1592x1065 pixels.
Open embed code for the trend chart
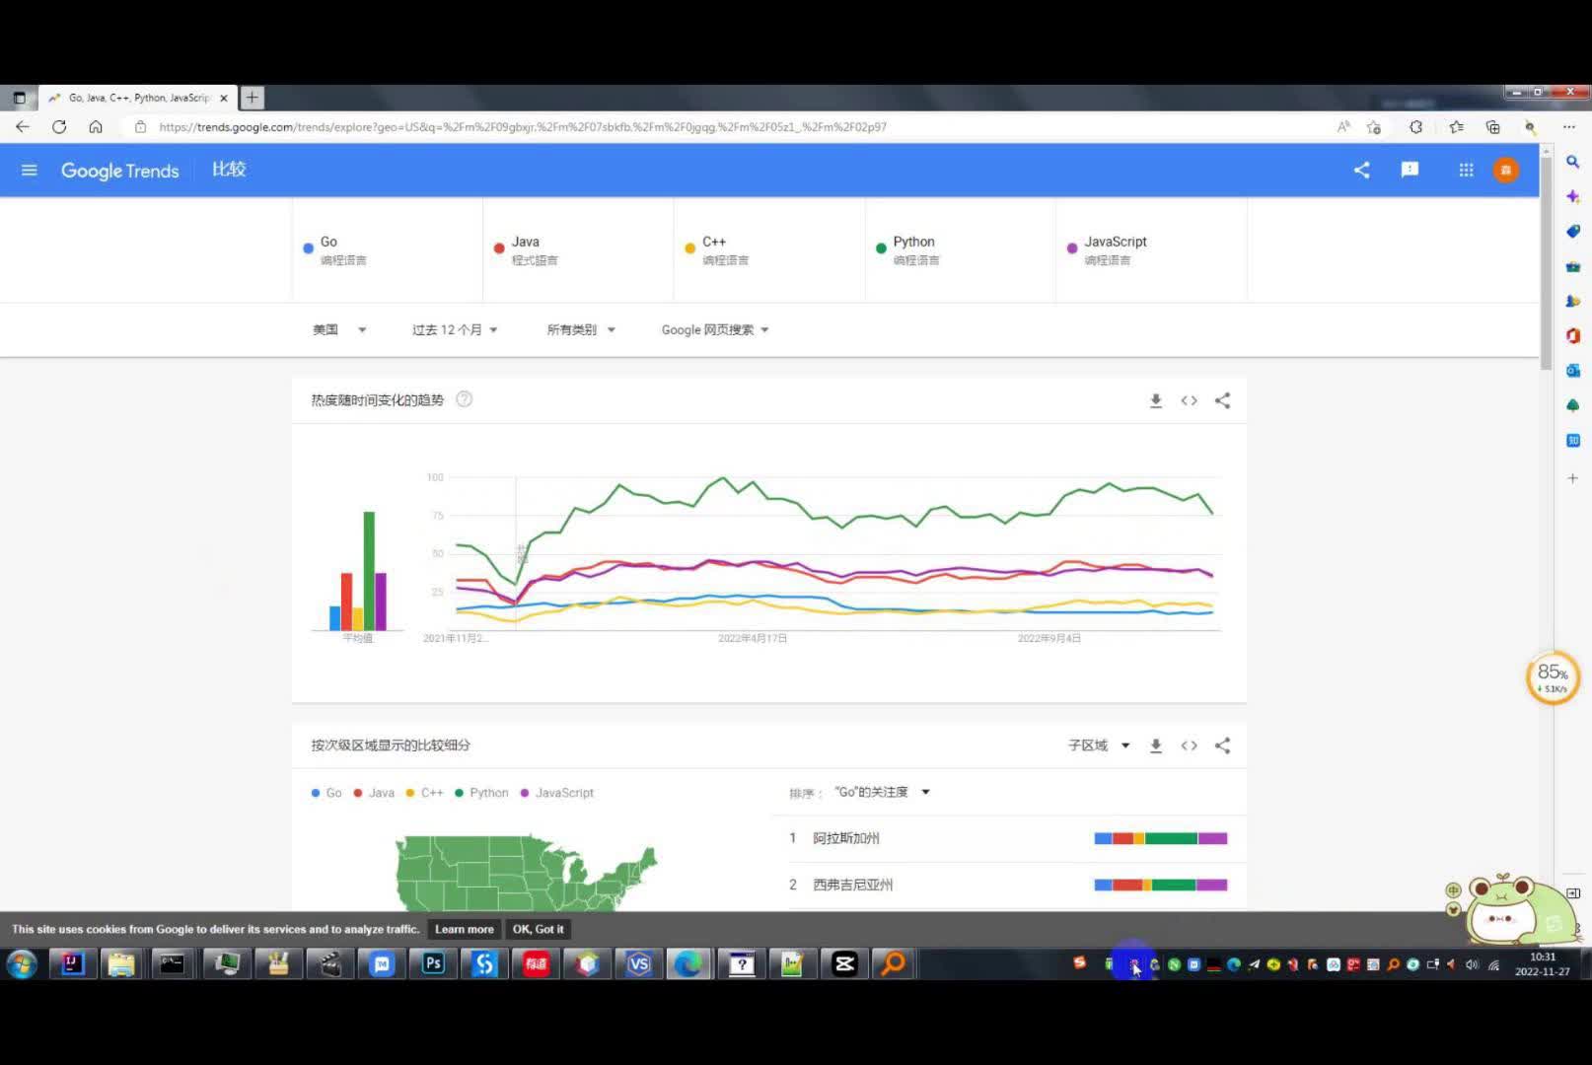pos(1190,400)
